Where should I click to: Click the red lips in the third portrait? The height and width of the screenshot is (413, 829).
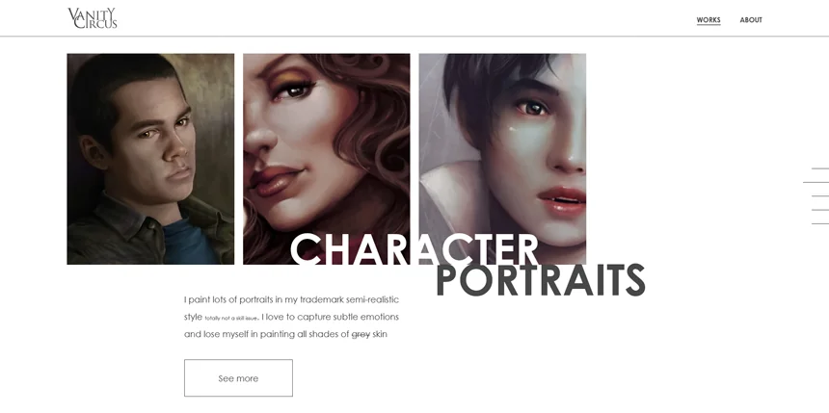coord(561,200)
